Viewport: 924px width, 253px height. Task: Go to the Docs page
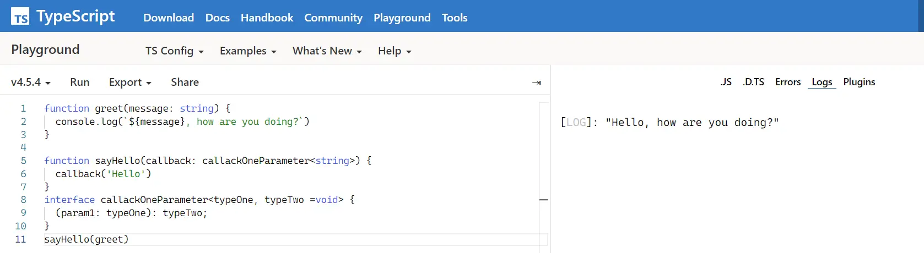click(218, 18)
